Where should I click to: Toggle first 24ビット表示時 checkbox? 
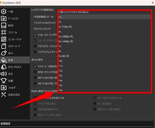pyautogui.click(x=35, y=78)
